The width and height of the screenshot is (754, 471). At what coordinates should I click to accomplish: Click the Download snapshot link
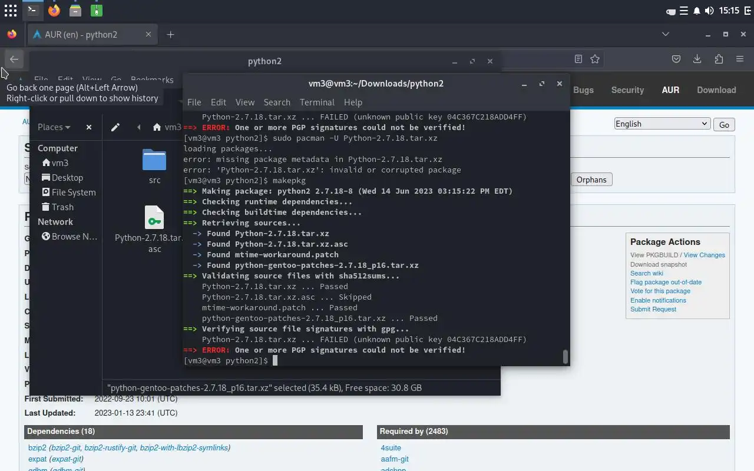pos(659,264)
